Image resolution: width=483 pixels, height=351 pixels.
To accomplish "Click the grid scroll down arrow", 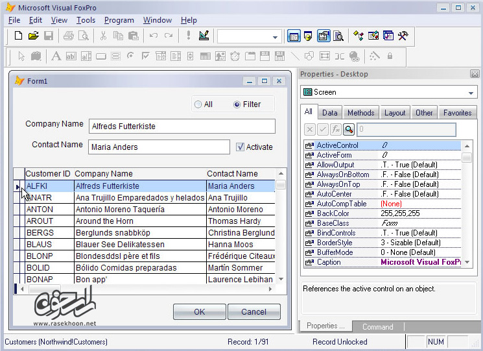I will point(281,279).
